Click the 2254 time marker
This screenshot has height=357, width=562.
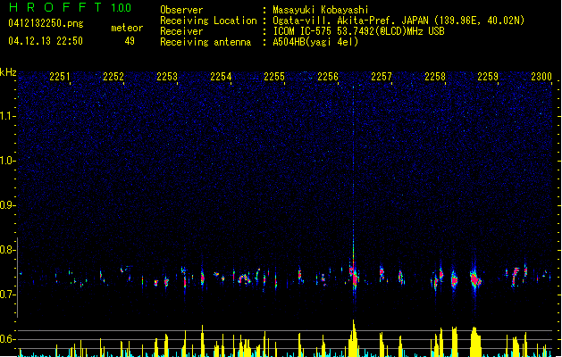(221, 76)
